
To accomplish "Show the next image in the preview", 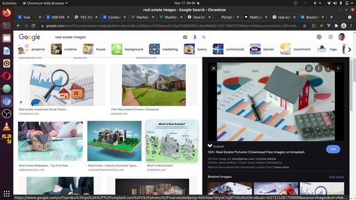I will tap(338, 68).
